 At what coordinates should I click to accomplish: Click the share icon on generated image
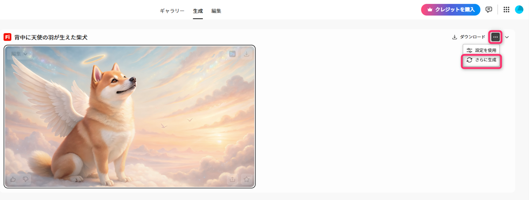(x=232, y=179)
